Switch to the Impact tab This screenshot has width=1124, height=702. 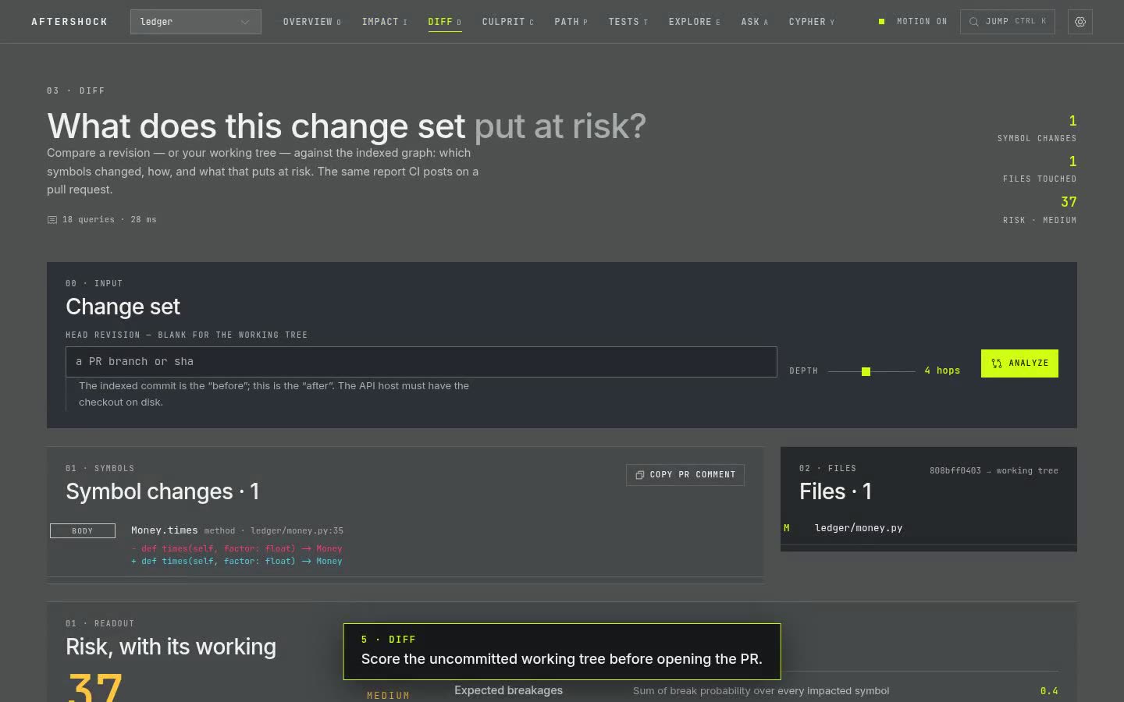pyautogui.click(x=384, y=22)
